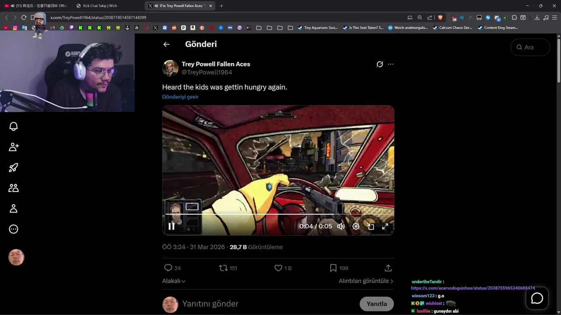Click the zoom magnifier in address bar

(x=420, y=17)
